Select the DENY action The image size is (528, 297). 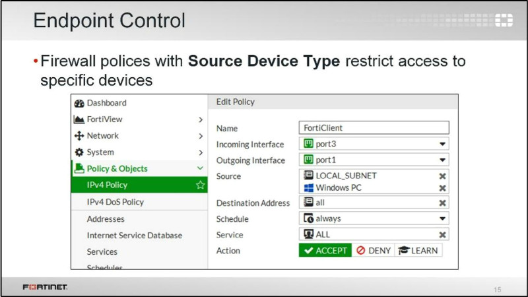(x=373, y=250)
